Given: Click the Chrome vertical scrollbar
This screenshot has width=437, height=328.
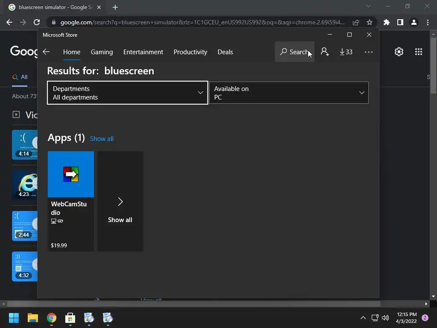Looking at the screenshot, I should coord(433,65).
